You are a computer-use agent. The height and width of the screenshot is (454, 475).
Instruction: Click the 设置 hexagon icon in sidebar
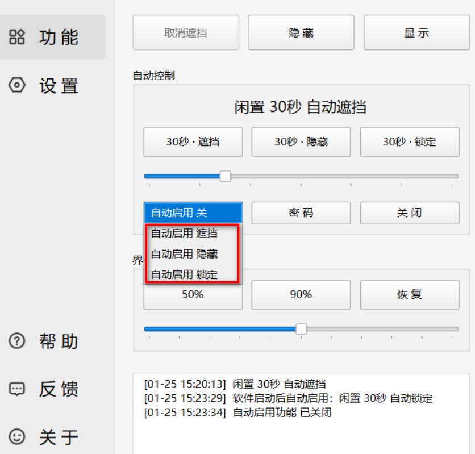tap(18, 86)
